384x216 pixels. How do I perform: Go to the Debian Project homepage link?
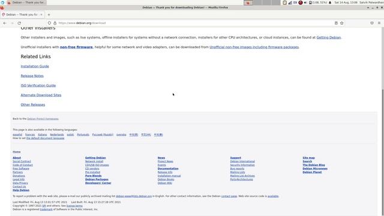point(43,119)
